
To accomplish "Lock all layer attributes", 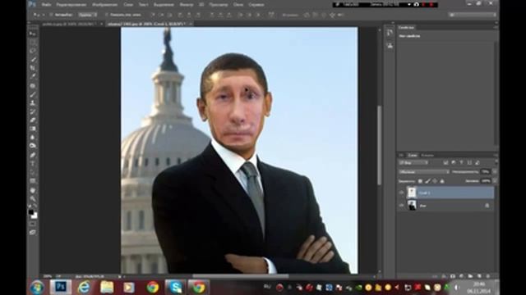I will 442,181.
